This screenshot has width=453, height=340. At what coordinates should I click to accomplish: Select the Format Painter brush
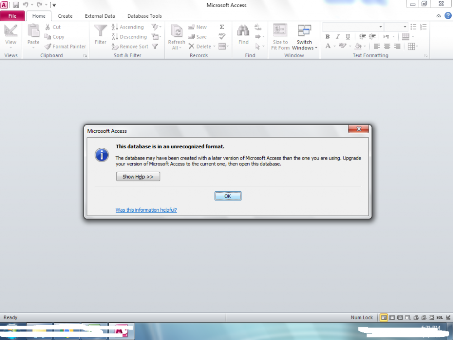(66, 46)
